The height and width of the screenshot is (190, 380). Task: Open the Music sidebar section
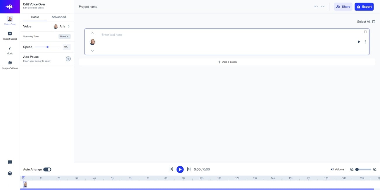pos(10,50)
